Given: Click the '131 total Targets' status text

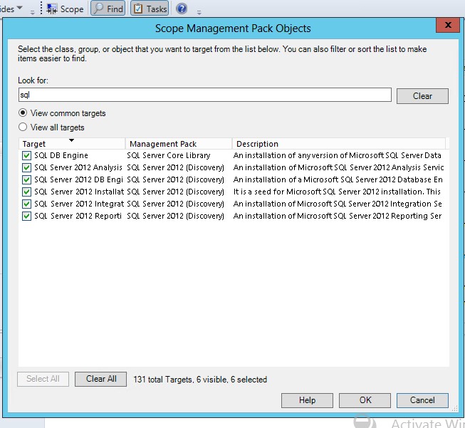Looking at the screenshot, I should pos(200,380).
